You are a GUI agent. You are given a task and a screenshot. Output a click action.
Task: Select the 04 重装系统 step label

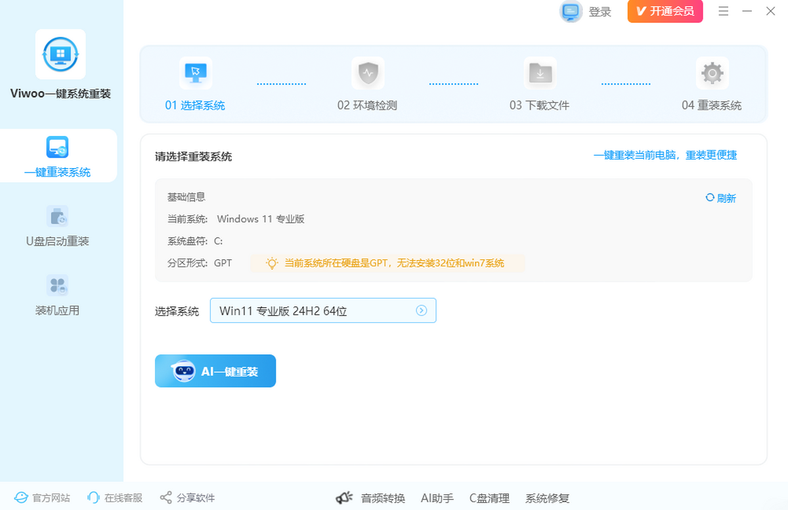tap(712, 105)
